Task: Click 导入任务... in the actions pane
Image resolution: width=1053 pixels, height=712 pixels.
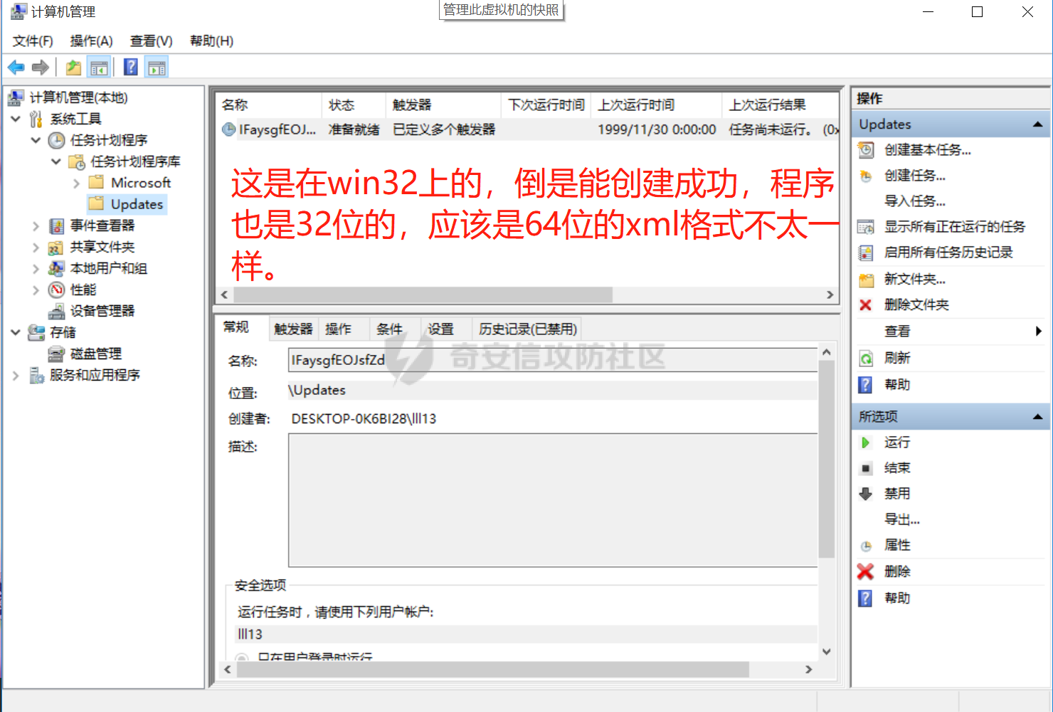Action: click(914, 201)
